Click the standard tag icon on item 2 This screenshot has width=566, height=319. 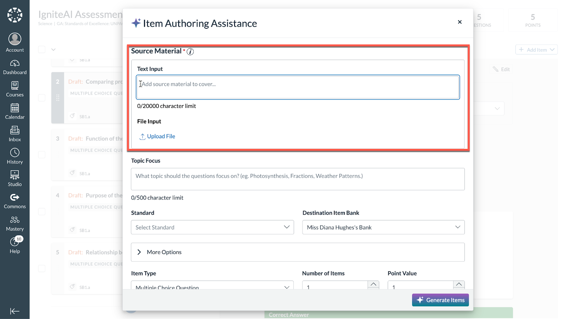(73, 116)
